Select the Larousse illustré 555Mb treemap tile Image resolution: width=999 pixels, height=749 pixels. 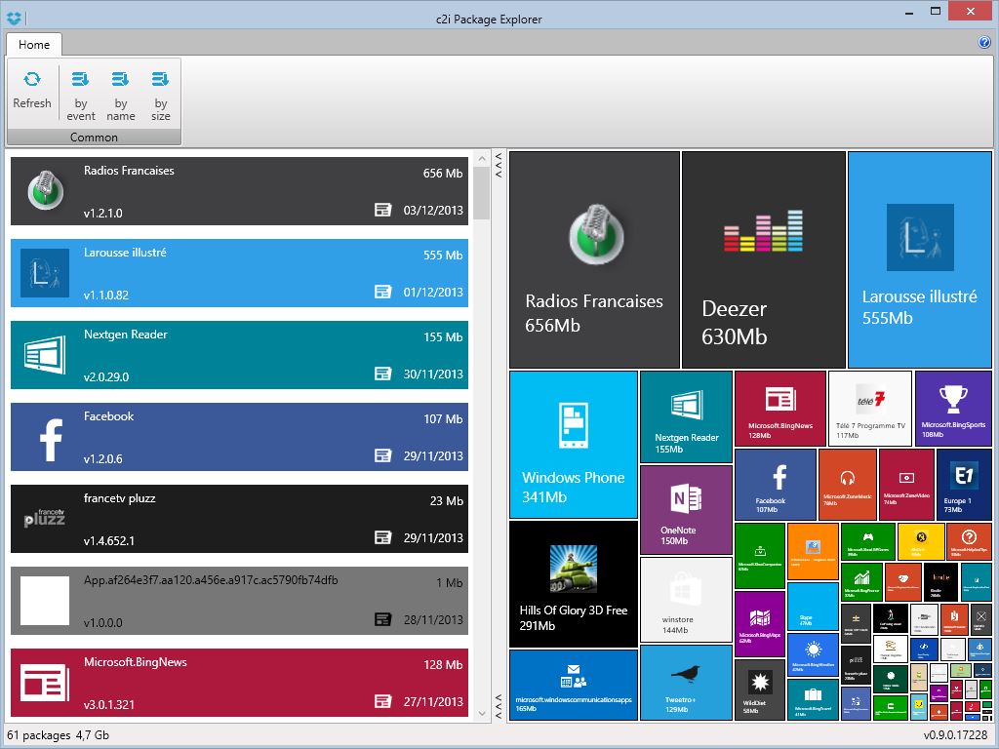pos(920,259)
